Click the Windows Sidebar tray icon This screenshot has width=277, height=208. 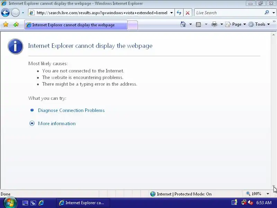point(234,202)
